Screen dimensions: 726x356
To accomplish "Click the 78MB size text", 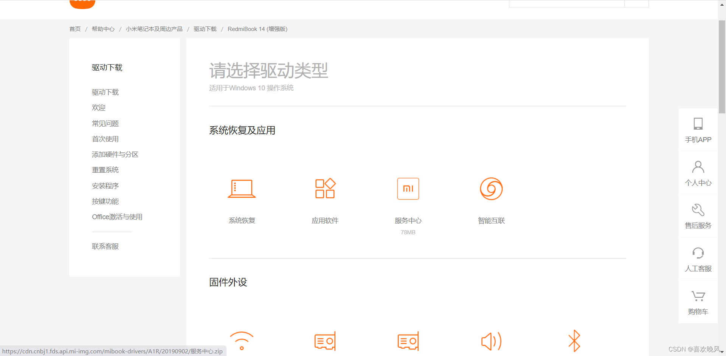I will click(408, 232).
